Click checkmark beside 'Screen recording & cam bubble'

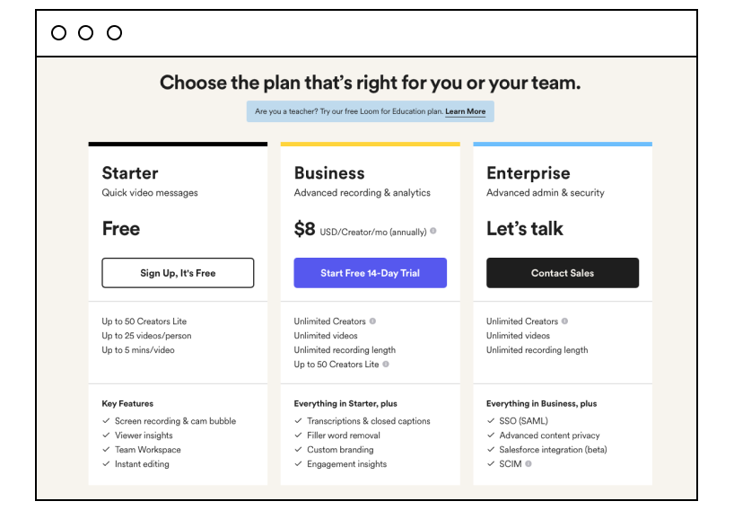[x=107, y=421]
